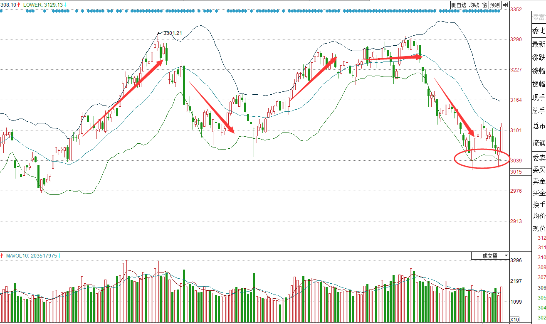Select the 总手 row in quote panel
Viewport: 546px width, 324px height.
(x=539, y=110)
